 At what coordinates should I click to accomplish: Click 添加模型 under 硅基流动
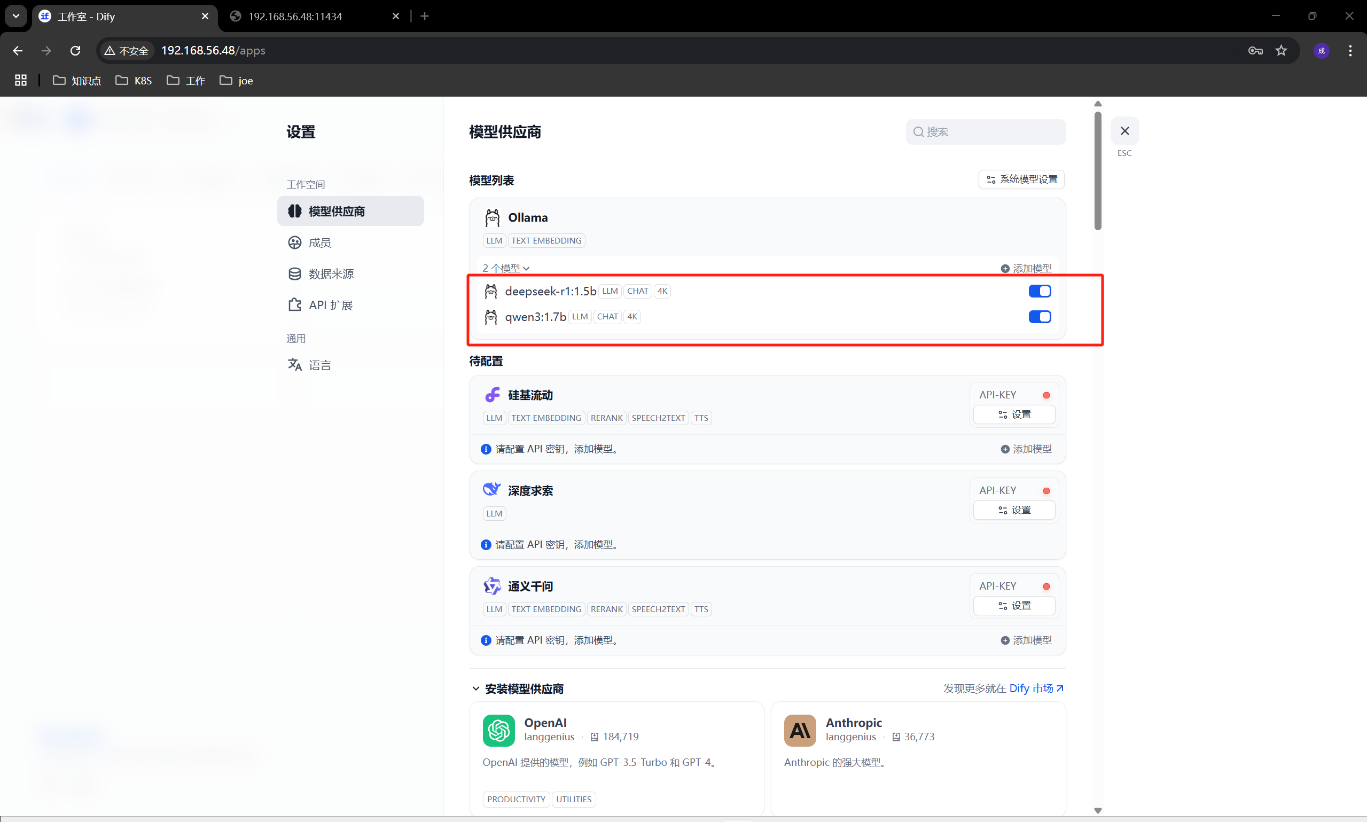tap(1026, 449)
